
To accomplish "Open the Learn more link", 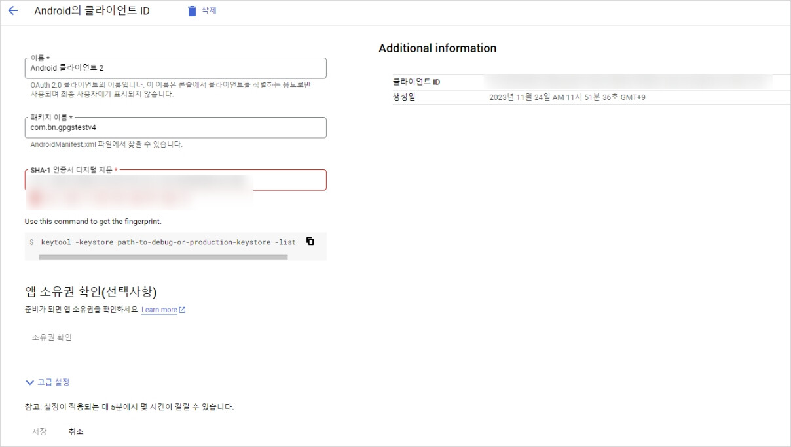I will 159,310.
